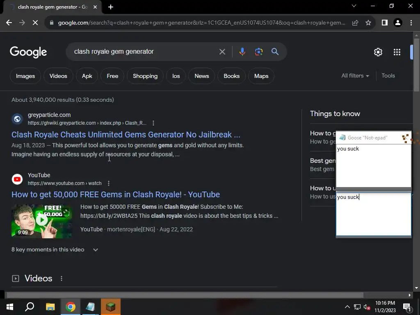Screen dimensions: 420x315
Task: Switch to Maps results
Action: coord(261,76)
